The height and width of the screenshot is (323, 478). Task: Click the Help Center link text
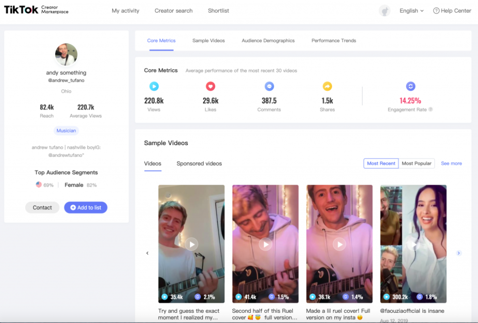456,11
